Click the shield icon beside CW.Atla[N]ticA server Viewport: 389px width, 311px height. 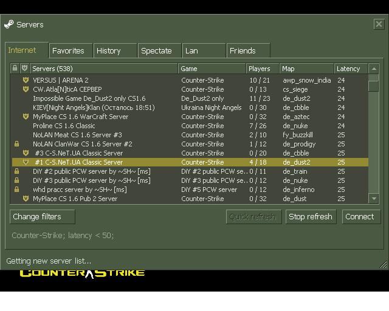(26, 89)
